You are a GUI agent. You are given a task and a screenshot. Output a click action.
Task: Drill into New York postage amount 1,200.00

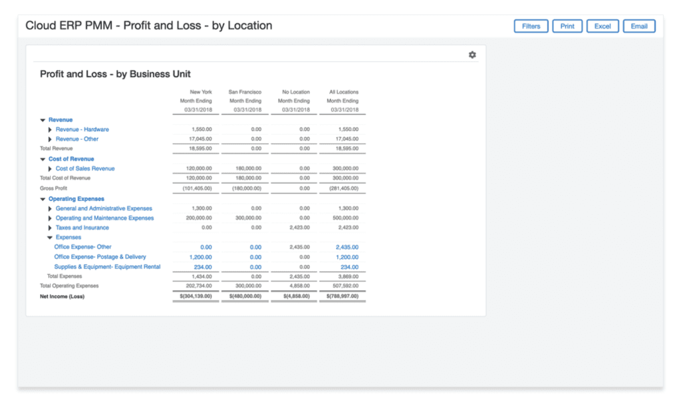click(202, 257)
